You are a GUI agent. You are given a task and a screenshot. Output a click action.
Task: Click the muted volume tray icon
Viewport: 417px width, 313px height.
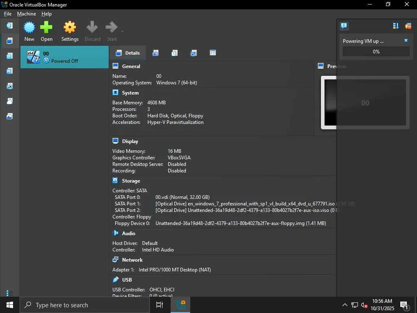click(x=364, y=305)
